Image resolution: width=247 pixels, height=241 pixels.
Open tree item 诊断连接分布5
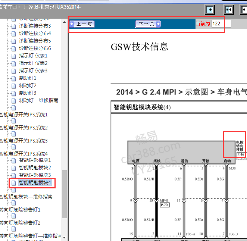point(35,41)
